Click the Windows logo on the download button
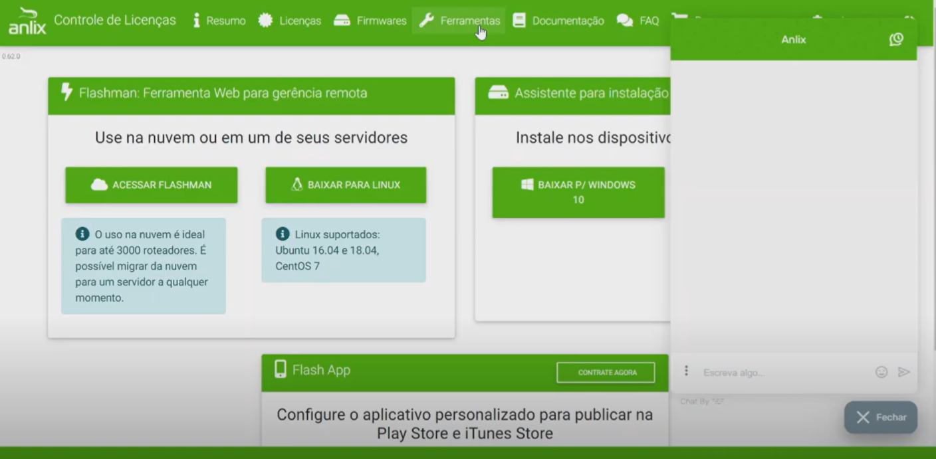The image size is (936, 459). click(527, 185)
